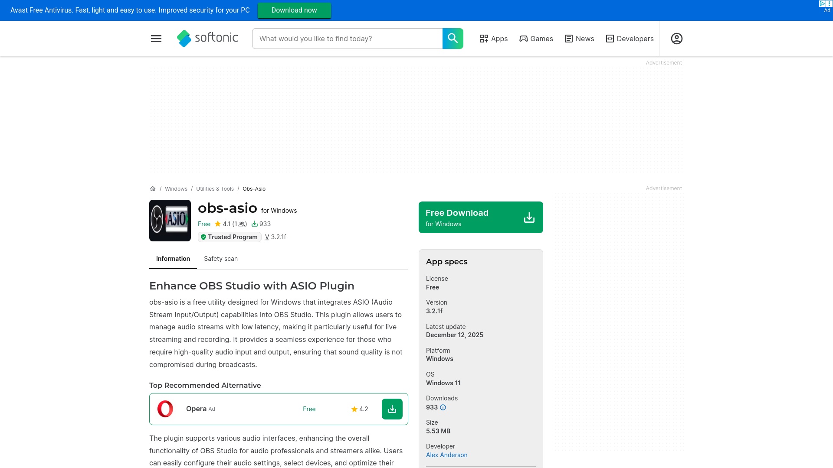Screen dimensions: 833x468
Task: Click the Enhance OBS Studio with ASIO Plugin heading
Action: tap(252, 286)
